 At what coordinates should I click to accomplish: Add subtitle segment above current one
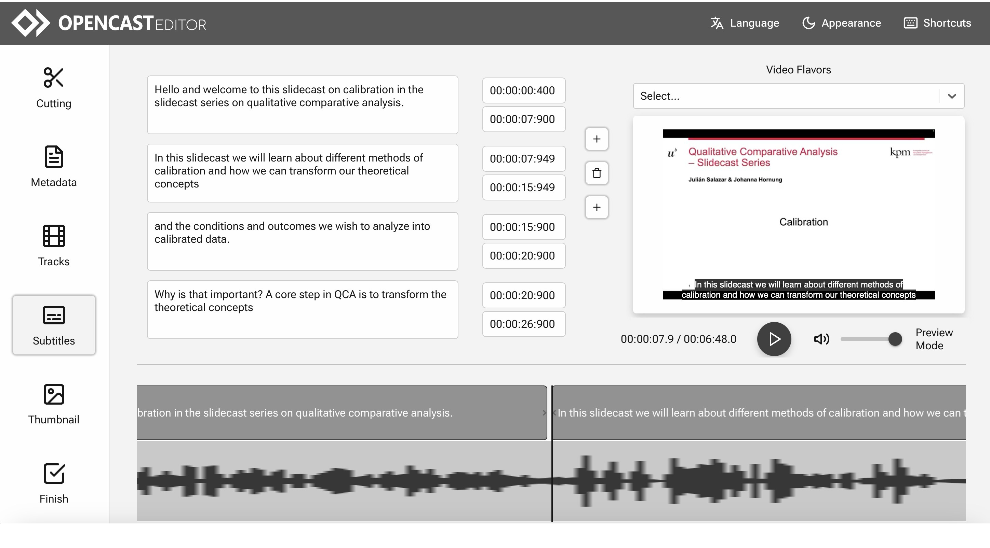tap(597, 139)
